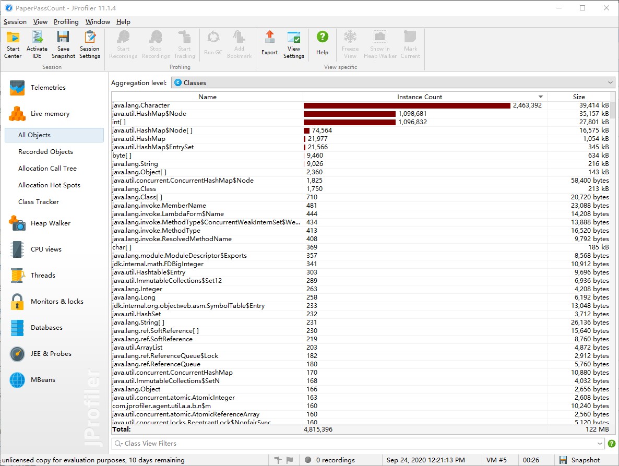The height and width of the screenshot is (466, 619).
Task: Open the Class View Filters history dropdown arrow
Action: [600, 444]
